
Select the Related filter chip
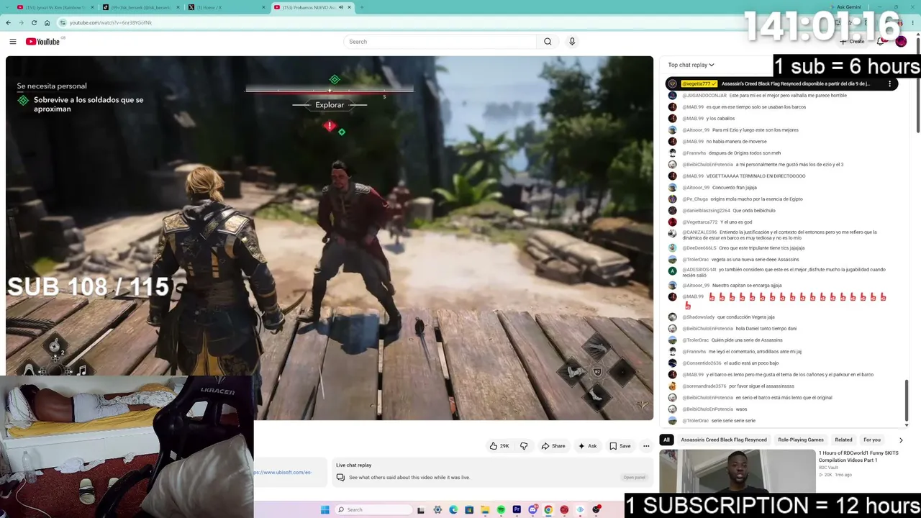(x=843, y=440)
